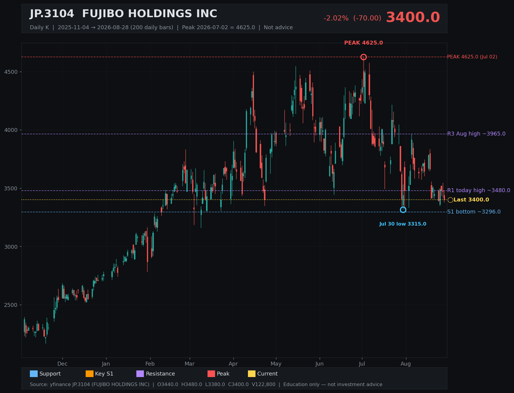Click the May x-axis label

(x=276, y=364)
